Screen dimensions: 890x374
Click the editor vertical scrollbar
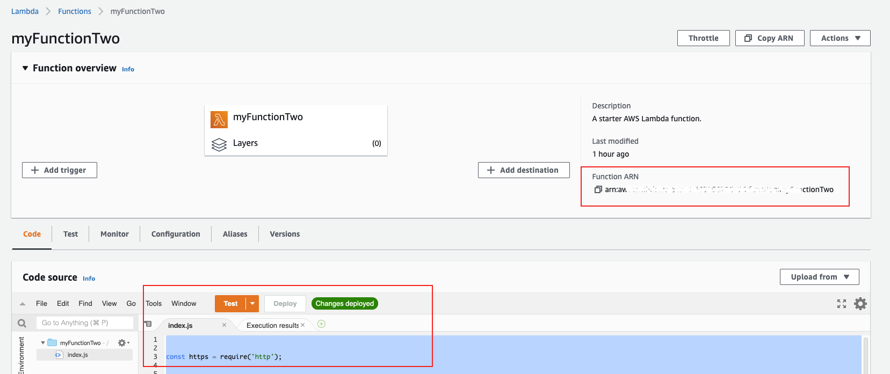coord(866,355)
